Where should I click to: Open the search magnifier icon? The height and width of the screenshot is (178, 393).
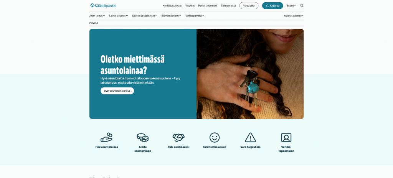coord(302,5)
